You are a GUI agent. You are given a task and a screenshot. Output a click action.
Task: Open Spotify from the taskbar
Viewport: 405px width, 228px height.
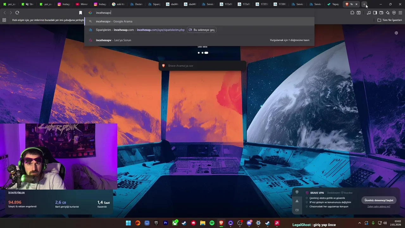tap(212, 223)
